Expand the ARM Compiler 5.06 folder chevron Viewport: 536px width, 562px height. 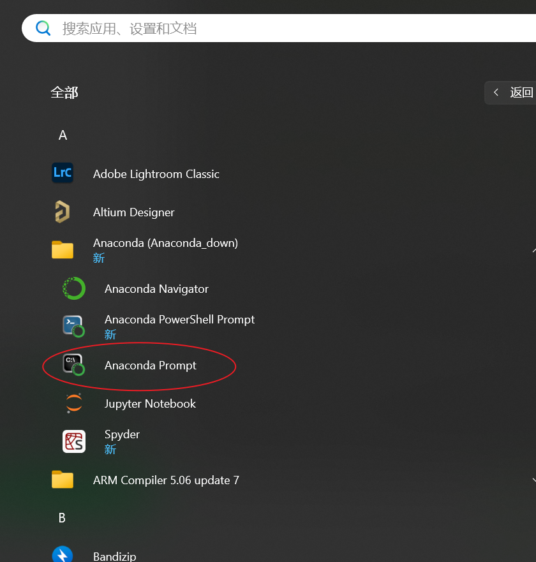point(534,480)
